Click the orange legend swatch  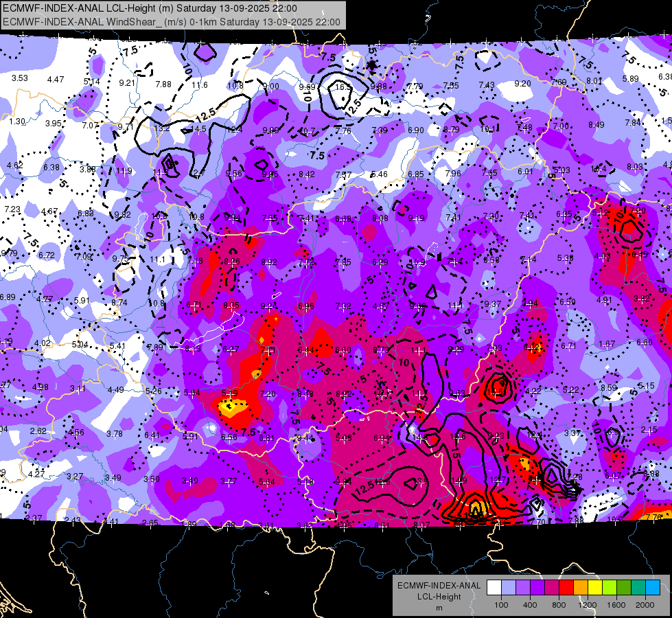pos(581,587)
